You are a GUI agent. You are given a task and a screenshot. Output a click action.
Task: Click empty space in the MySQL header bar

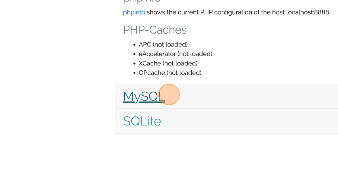(x=257, y=96)
